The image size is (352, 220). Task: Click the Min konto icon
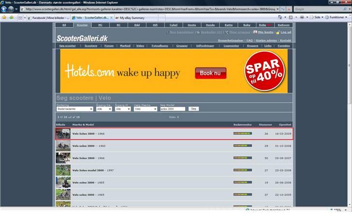point(254,32)
